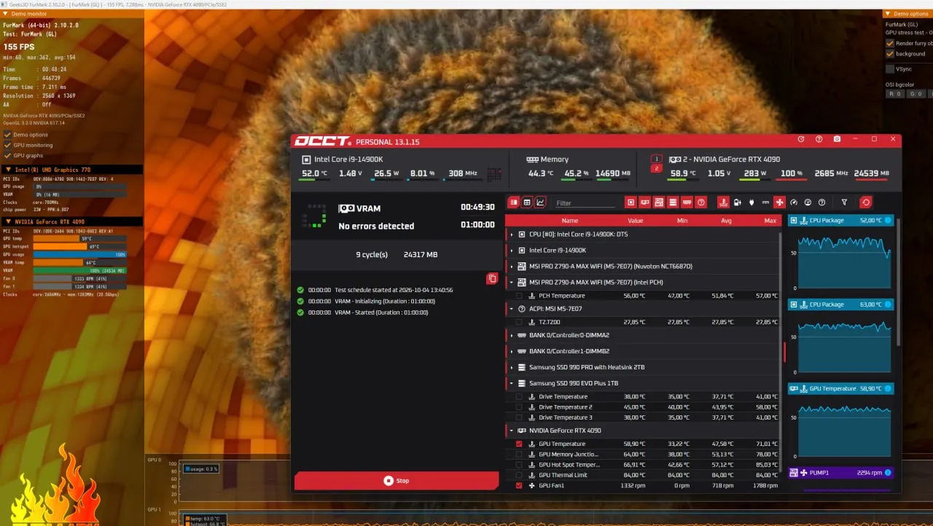The width and height of the screenshot is (933, 526).
Task: Click the Filter input field in OCCT
Action: tap(585, 203)
